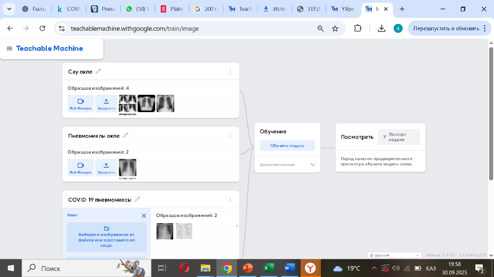This screenshot has height=277, width=494.
Task: Open File Explorer from the taskbar
Action: (206, 268)
